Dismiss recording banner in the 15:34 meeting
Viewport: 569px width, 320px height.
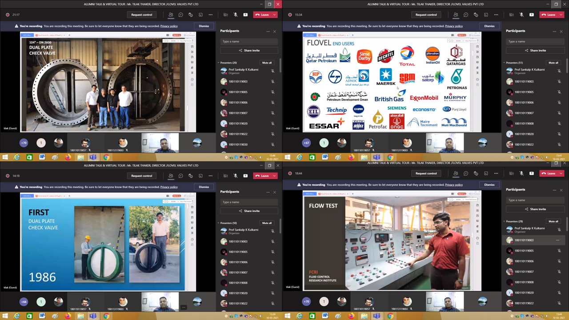point(489,26)
